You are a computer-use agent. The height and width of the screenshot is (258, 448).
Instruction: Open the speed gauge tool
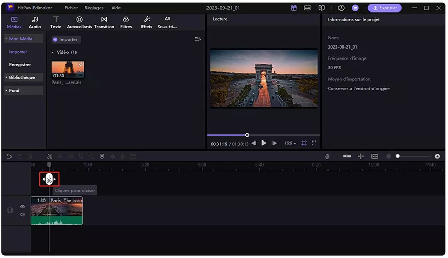[71, 156]
